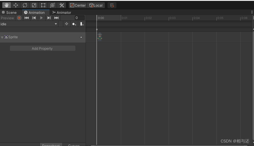Screen dimensions: 254x146
Task: Select the Transform tool
Action: [52, 5]
